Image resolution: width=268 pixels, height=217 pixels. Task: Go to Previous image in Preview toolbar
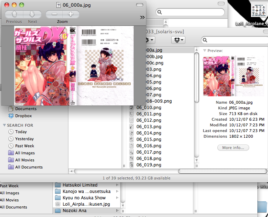click(x=14, y=14)
